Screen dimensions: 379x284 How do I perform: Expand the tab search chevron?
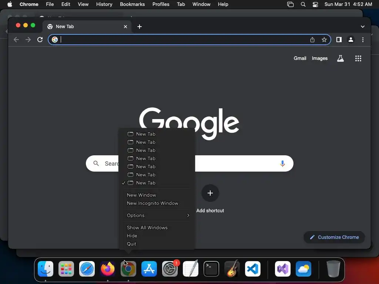coord(363,27)
